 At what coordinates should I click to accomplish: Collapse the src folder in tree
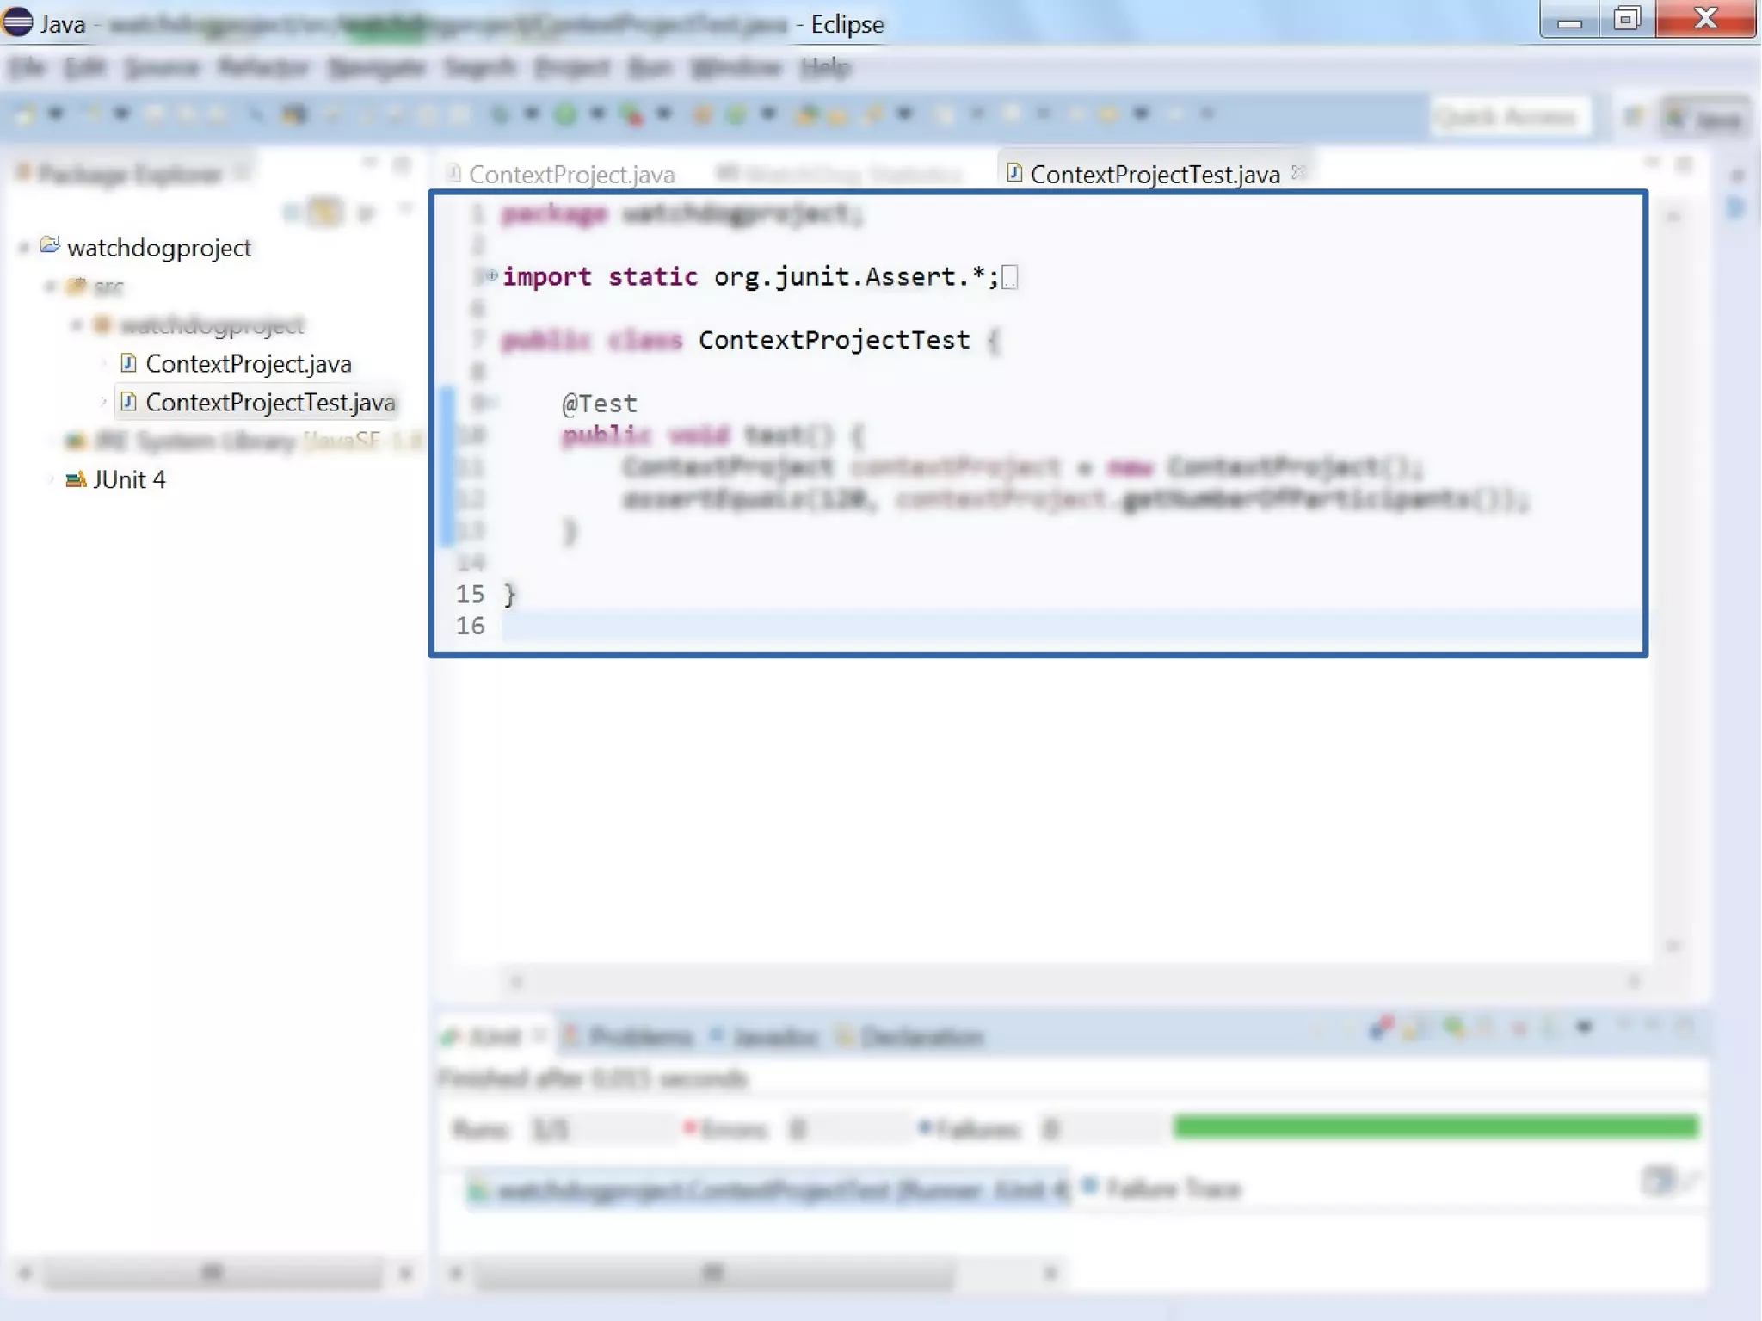click(x=50, y=287)
